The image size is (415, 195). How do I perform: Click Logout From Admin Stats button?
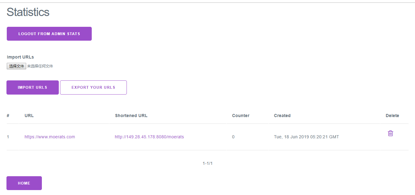coord(49,34)
